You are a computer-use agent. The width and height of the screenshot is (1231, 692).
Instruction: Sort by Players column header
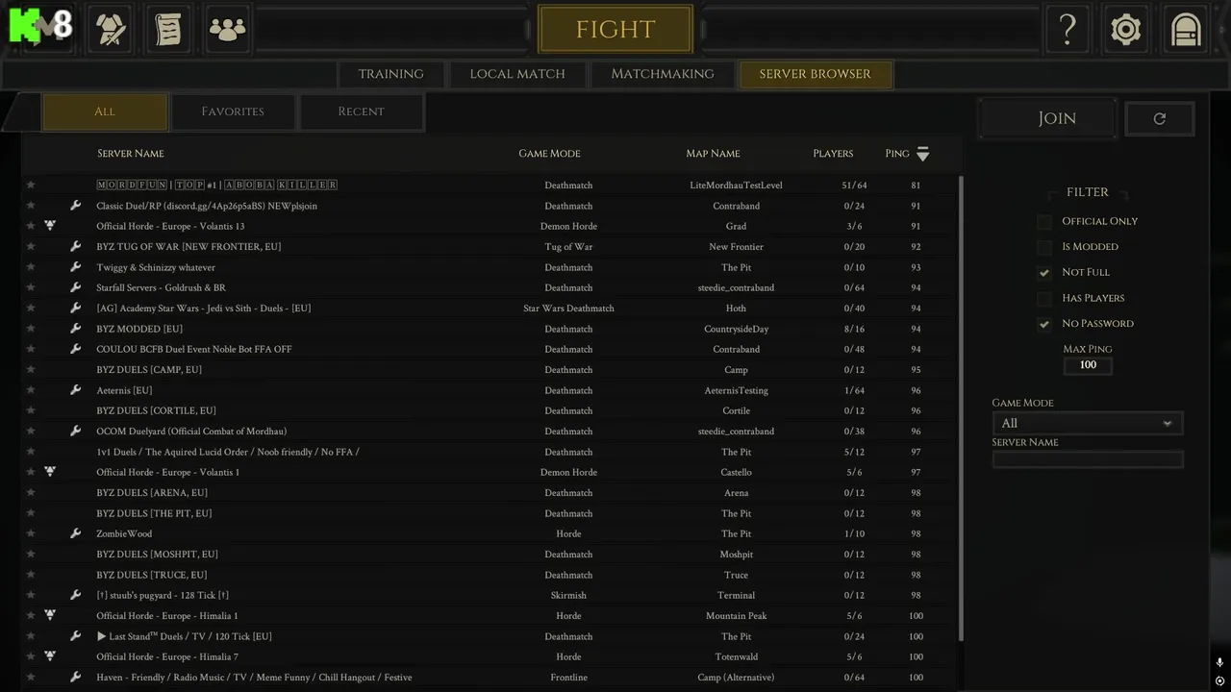pos(833,154)
